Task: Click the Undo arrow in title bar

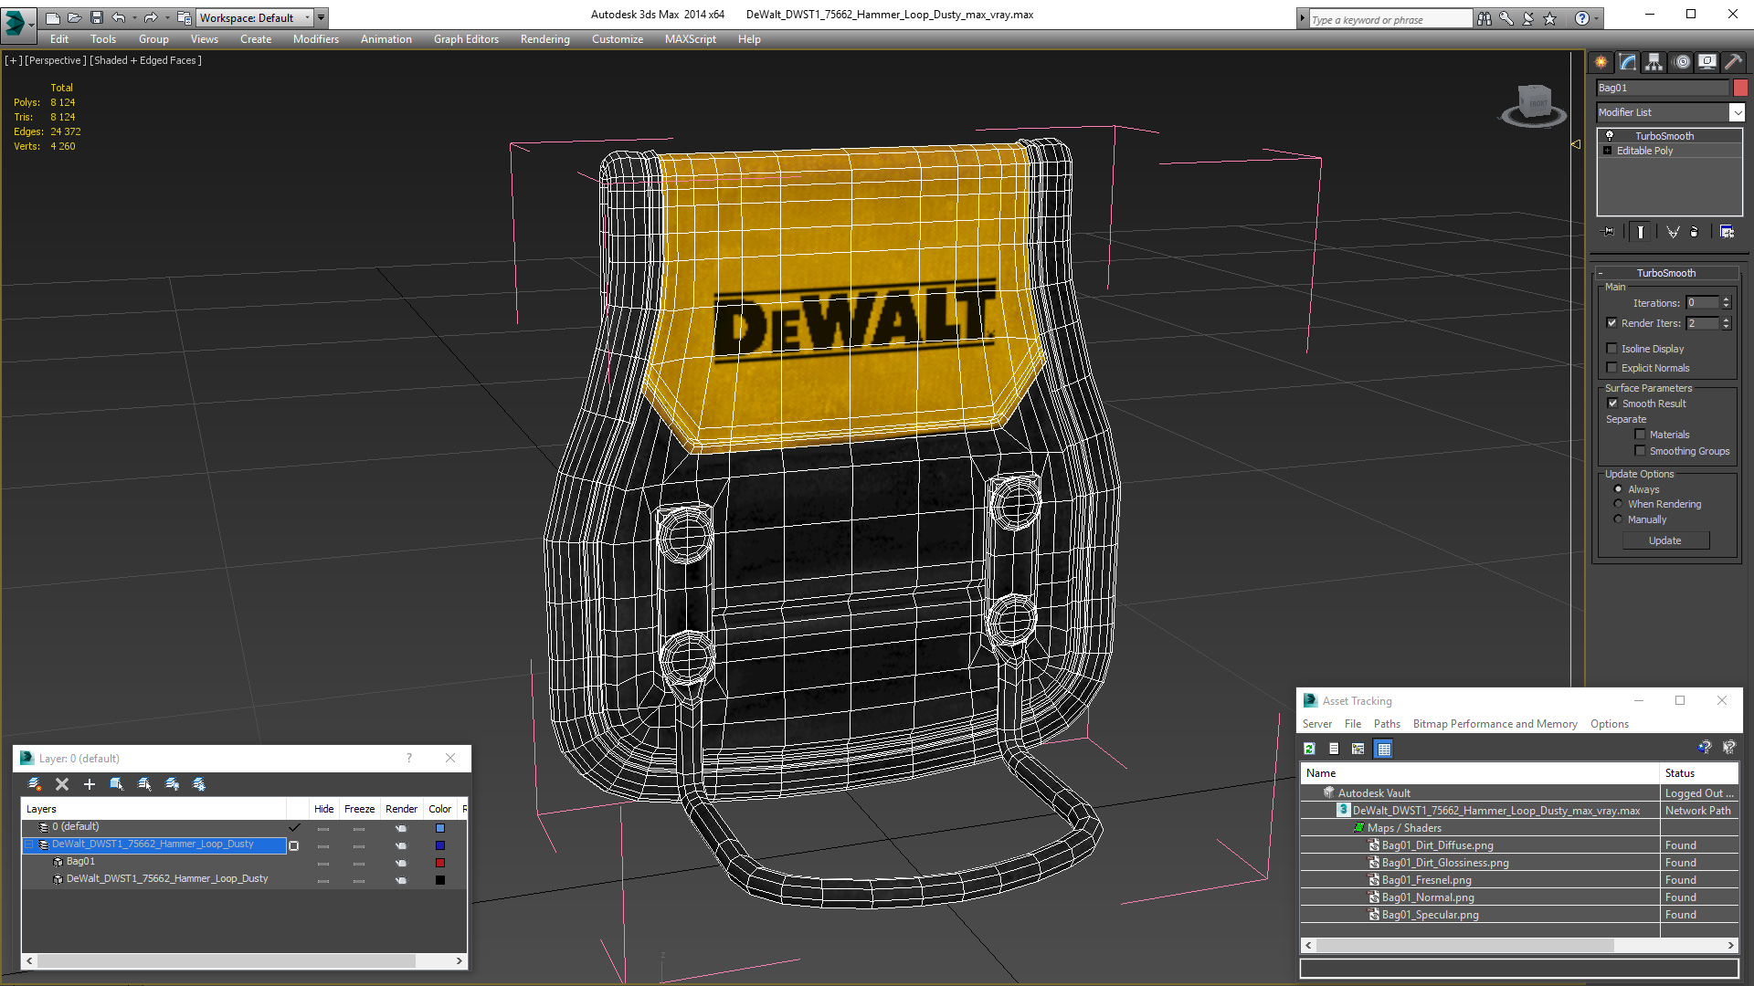Action: tap(118, 17)
